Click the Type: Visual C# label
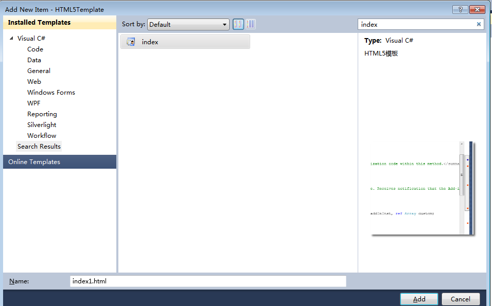The height and width of the screenshot is (306, 492). [x=389, y=41]
